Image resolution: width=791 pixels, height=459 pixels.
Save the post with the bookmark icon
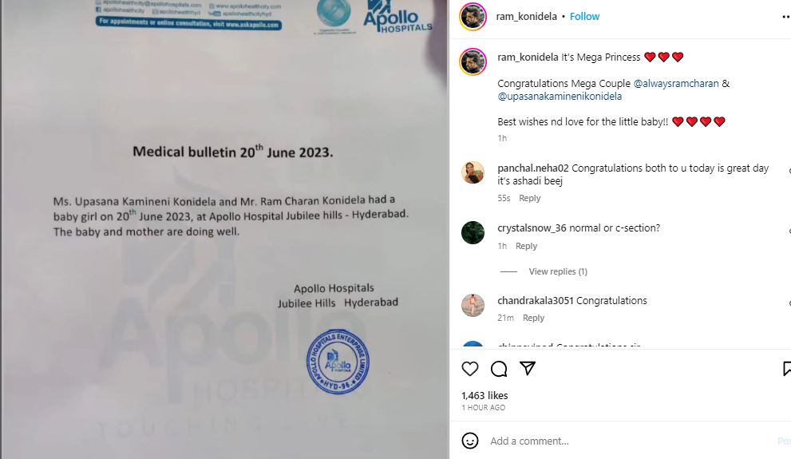(x=786, y=369)
